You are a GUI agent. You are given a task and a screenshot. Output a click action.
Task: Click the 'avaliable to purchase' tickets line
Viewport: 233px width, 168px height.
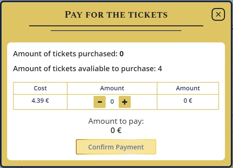tap(84, 68)
